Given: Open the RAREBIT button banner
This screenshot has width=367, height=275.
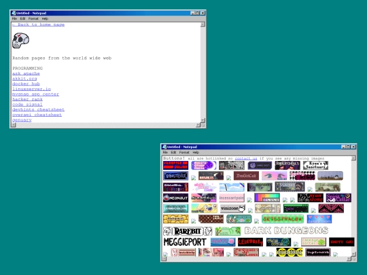Looking at the screenshot, I should pos(188,232).
